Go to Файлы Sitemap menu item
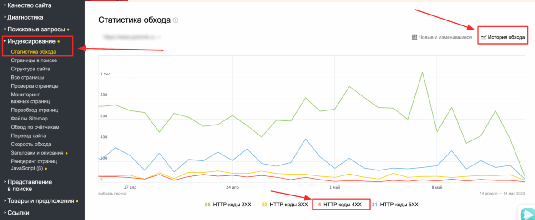 [29, 119]
